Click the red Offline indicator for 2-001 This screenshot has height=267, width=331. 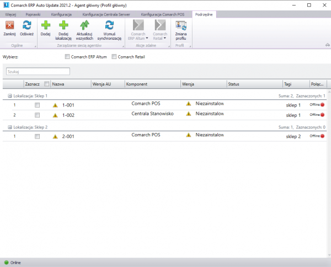pyautogui.click(x=322, y=136)
